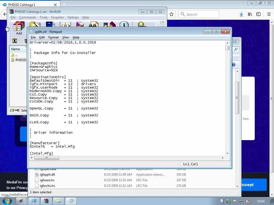Click the 10:54 taskbar clock

pos(261,201)
